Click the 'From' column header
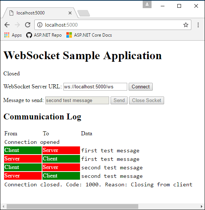The height and width of the screenshot is (210, 205). (11, 133)
